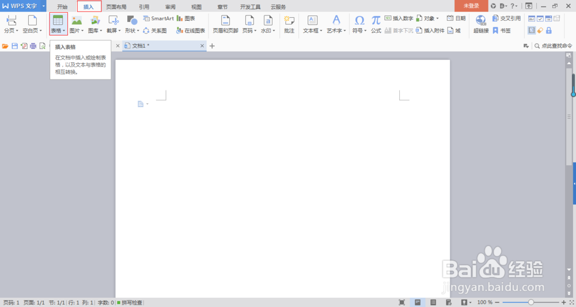Viewport: 576px width, 307px height.
Task: Click the zoom in plus button
Action: coord(564,302)
